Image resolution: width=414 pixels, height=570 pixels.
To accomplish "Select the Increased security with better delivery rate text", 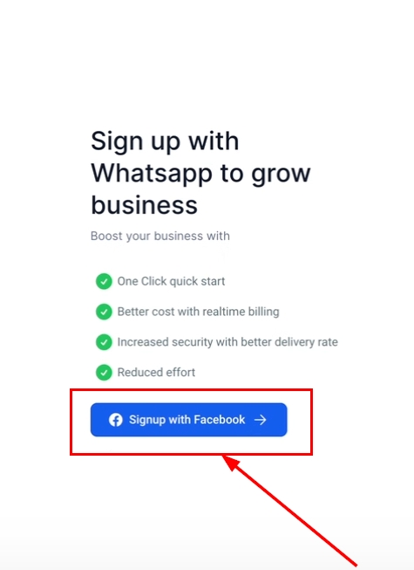I will 227,342.
